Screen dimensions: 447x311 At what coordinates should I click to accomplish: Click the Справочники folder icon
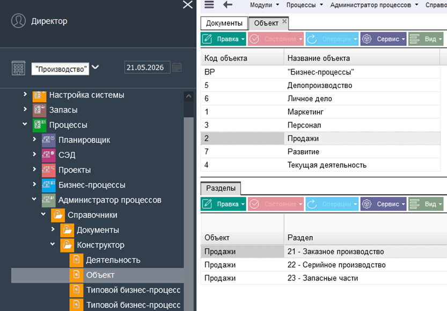[58, 216]
